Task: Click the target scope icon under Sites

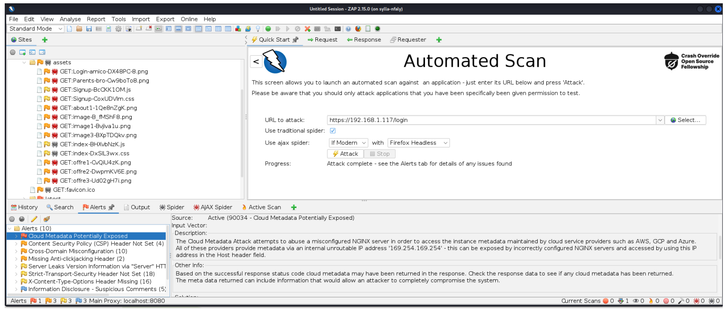Action: click(x=13, y=52)
